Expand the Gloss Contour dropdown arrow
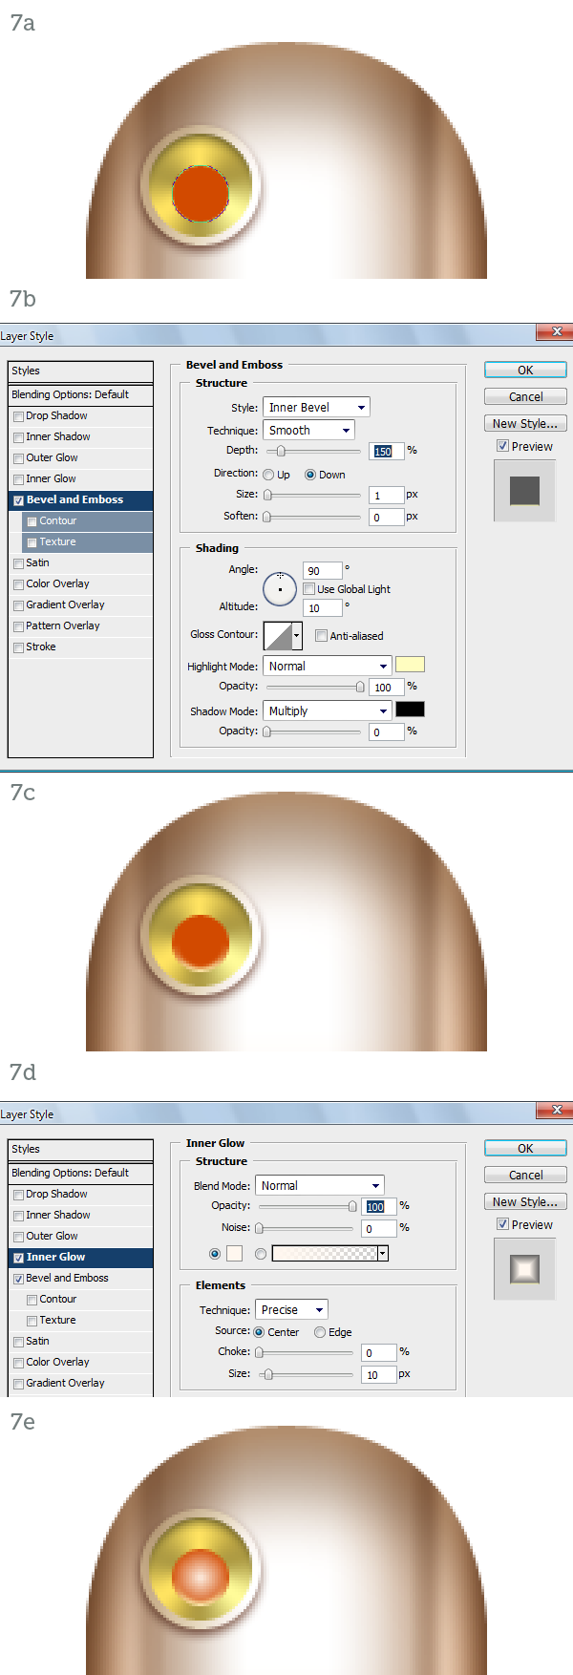573x1675 pixels. pyautogui.click(x=297, y=635)
